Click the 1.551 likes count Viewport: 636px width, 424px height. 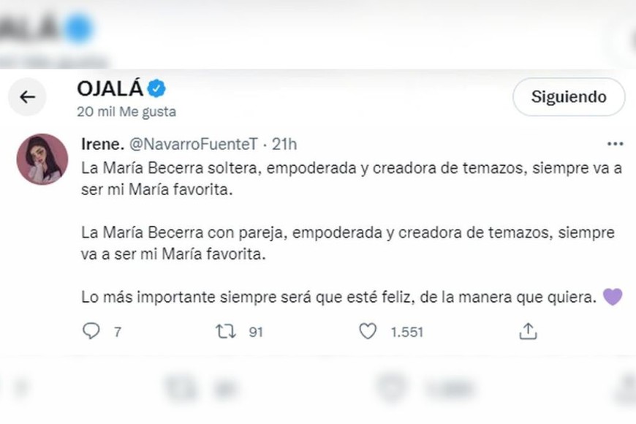coord(407,332)
